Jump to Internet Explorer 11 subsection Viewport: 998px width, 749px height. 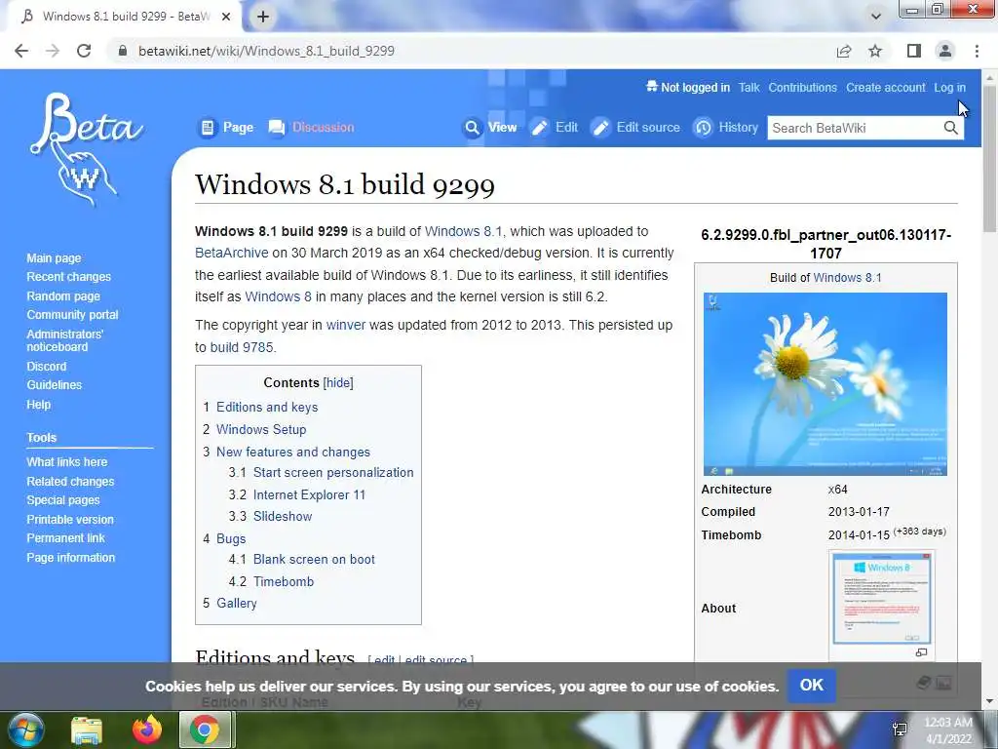coord(309,494)
